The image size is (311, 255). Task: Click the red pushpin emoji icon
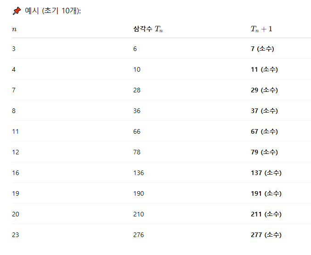[17, 11]
